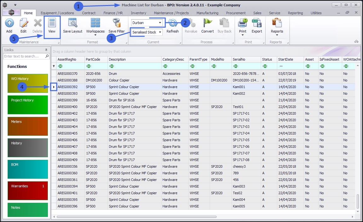Click the horizontal scrollbar of the grid
This screenshot has height=222, width=363.
pyautogui.click(x=137, y=217)
